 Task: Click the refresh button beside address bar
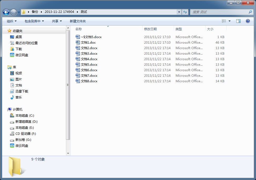pyautogui.click(x=185, y=12)
